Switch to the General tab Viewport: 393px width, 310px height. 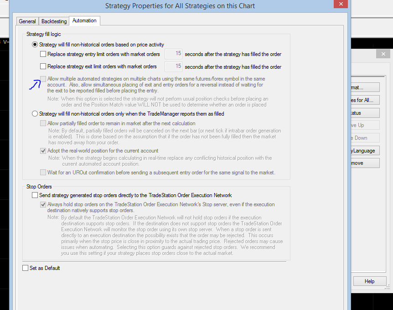click(27, 21)
